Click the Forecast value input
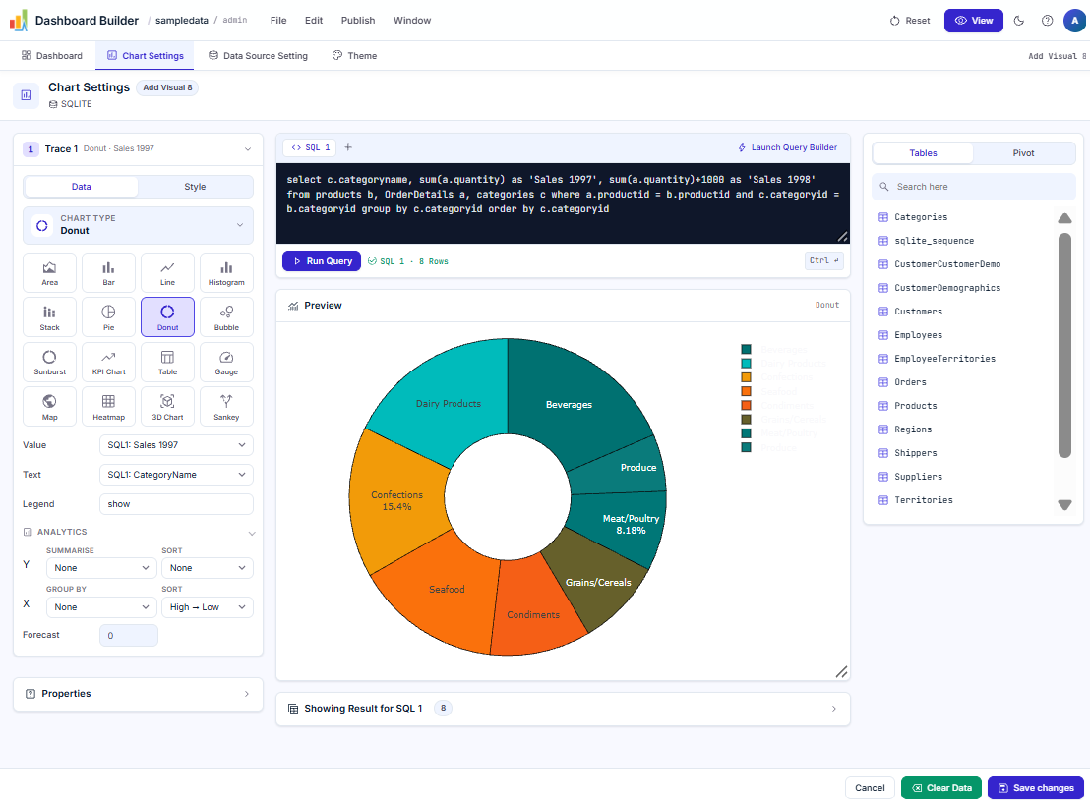 pos(129,635)
